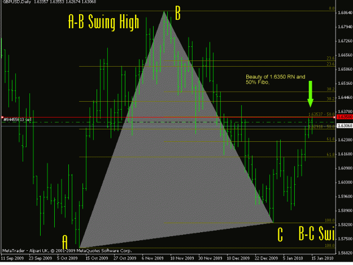Click the 61.8 Fibo label beside 1.61680

point(331,154)
